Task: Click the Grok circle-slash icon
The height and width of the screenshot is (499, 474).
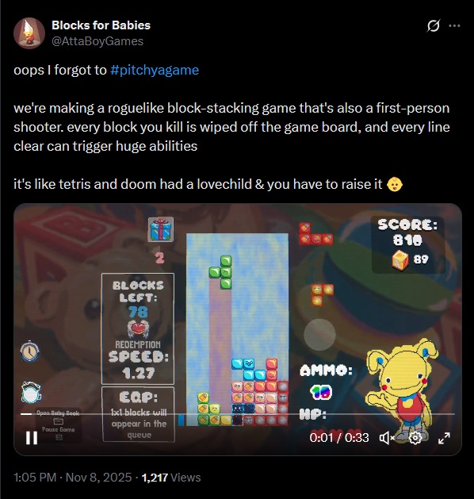Action: [x=434, y=25]
